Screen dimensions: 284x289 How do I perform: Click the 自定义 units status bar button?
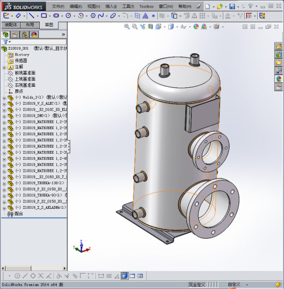pyautogui.click(x=234, y=285)
